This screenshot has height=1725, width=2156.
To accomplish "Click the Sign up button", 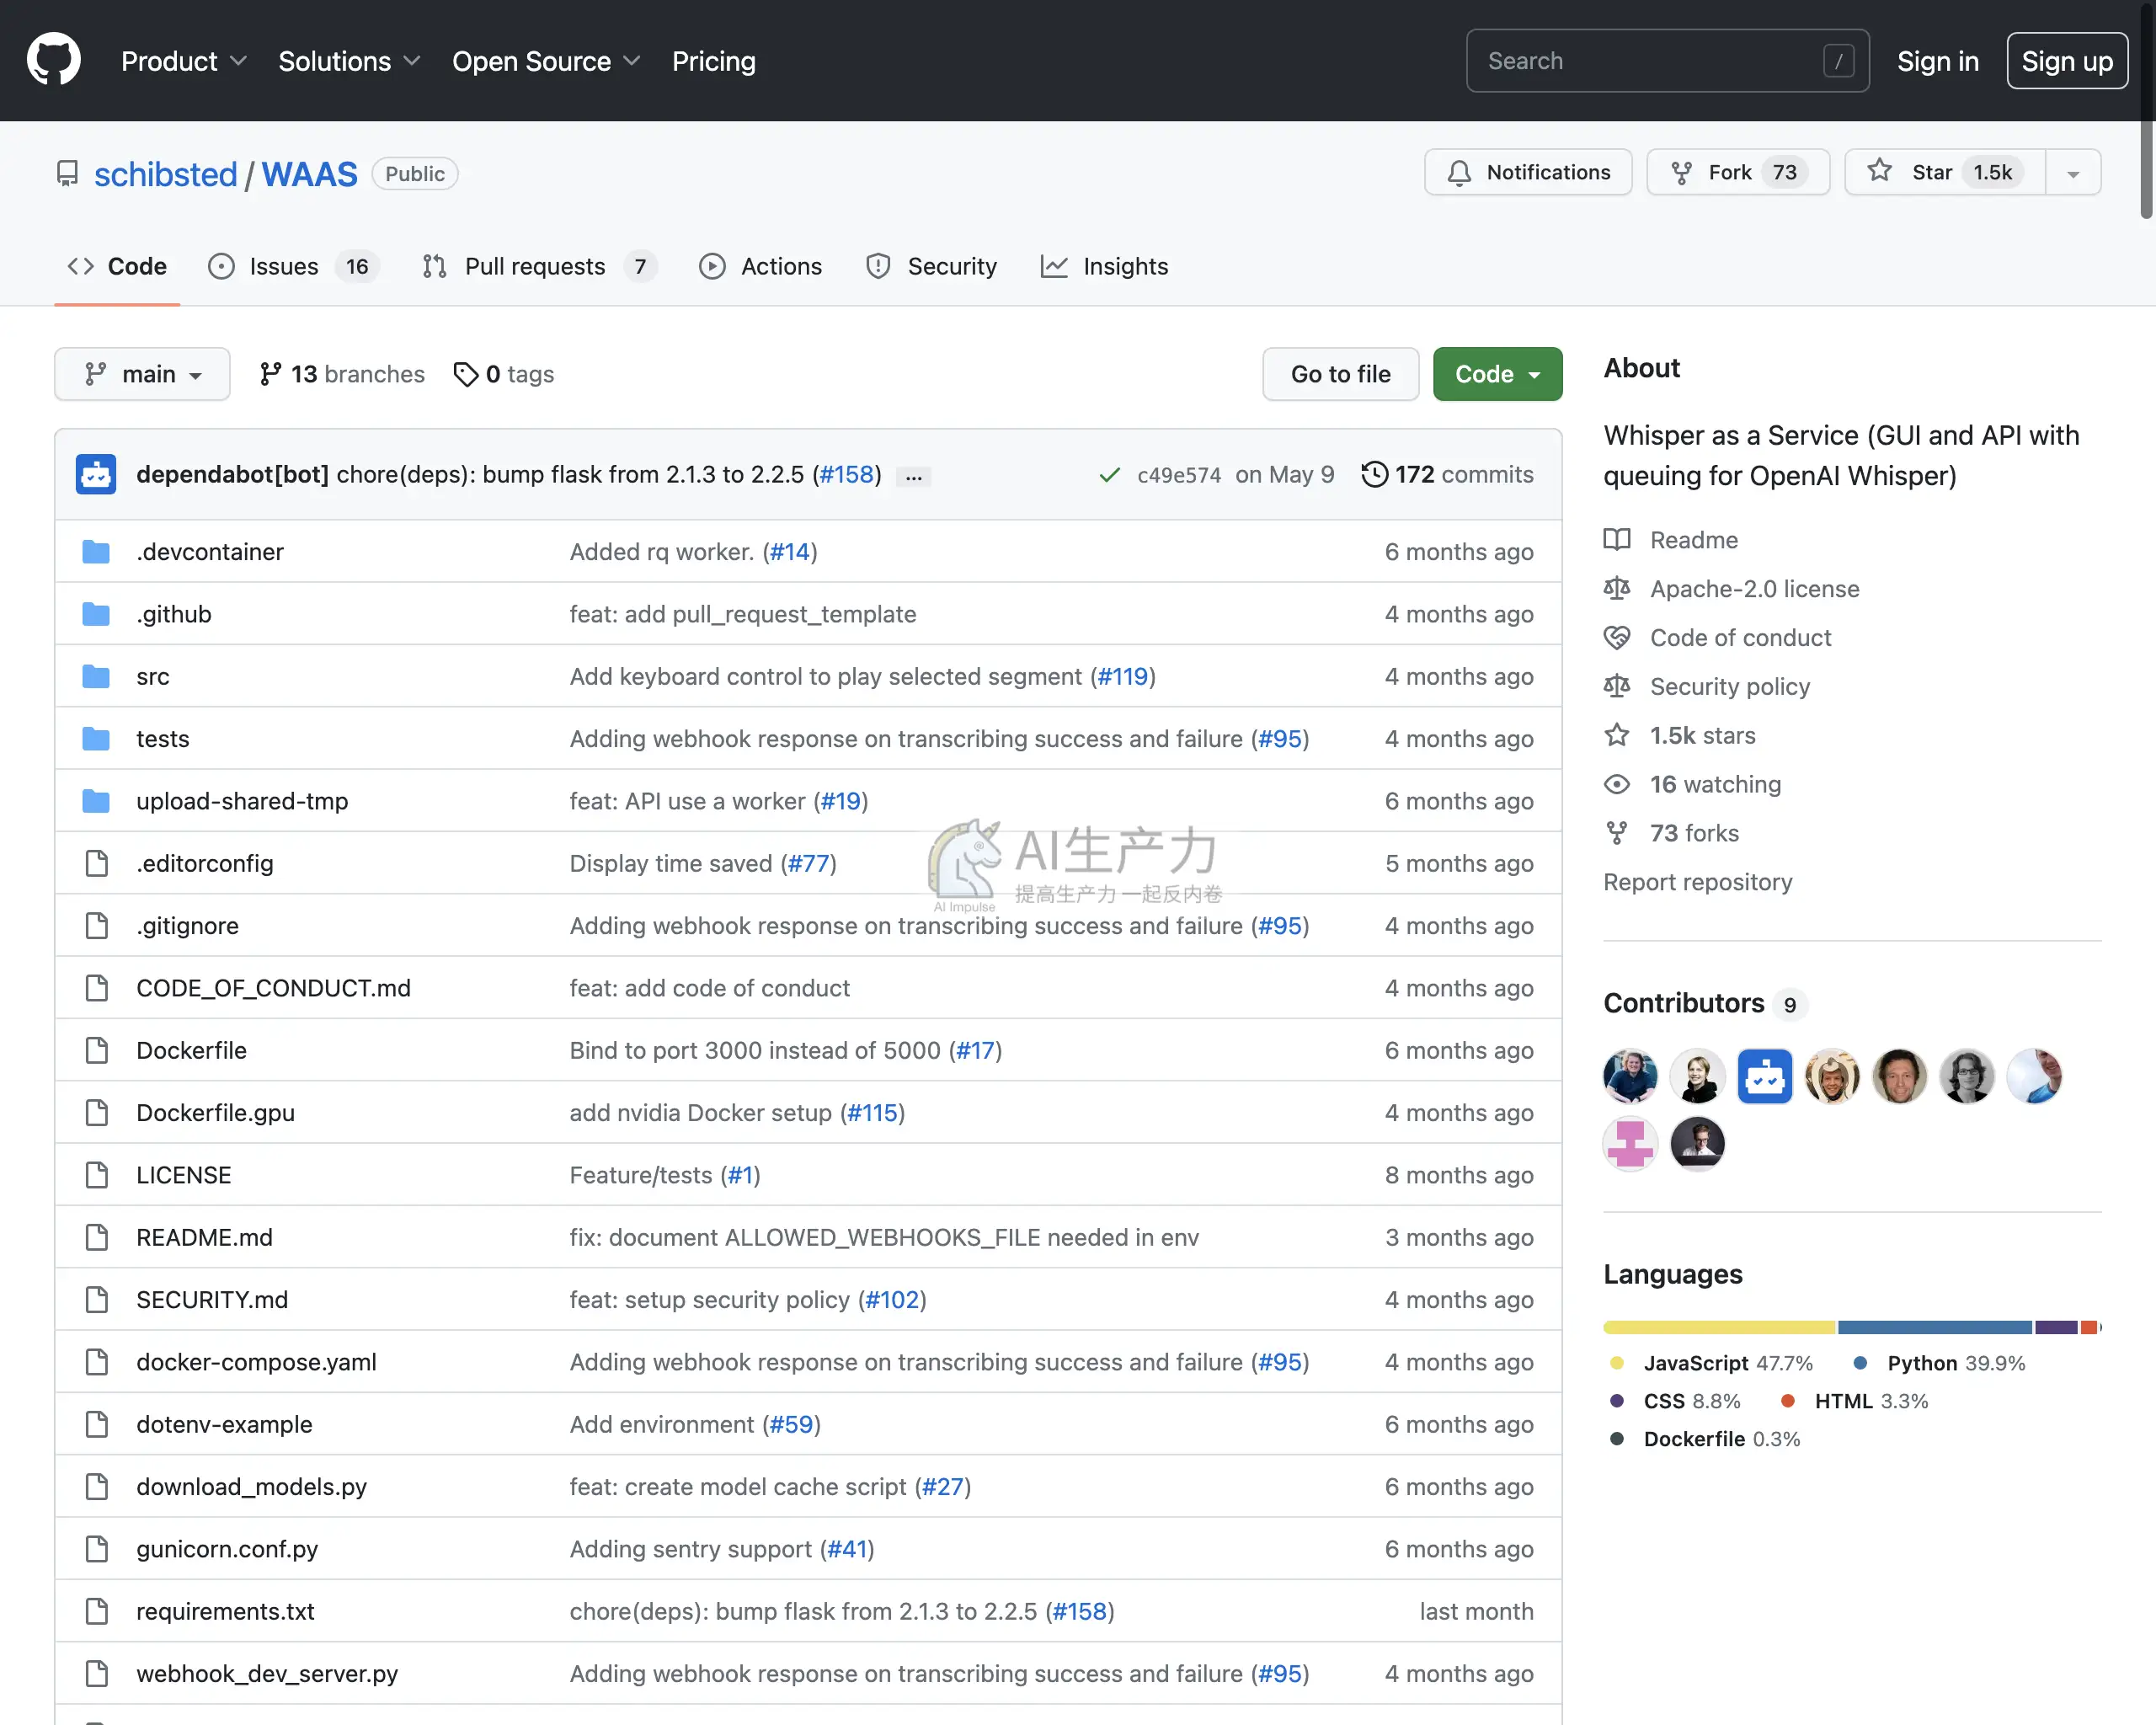I will tap(2066, 61).
